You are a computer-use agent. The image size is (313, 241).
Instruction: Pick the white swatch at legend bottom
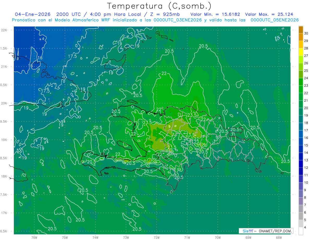pos(301,231)
